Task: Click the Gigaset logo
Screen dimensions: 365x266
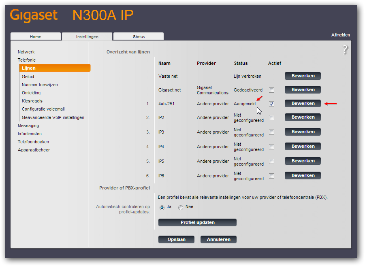Action: pos(34,15)
